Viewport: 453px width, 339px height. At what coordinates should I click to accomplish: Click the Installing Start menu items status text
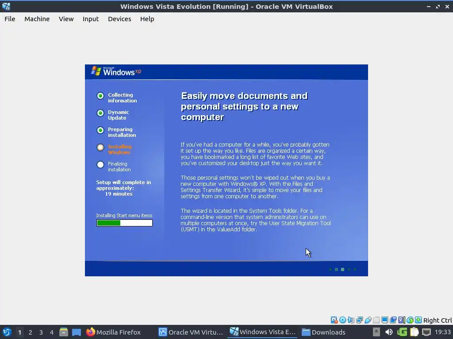pos(124,215)
